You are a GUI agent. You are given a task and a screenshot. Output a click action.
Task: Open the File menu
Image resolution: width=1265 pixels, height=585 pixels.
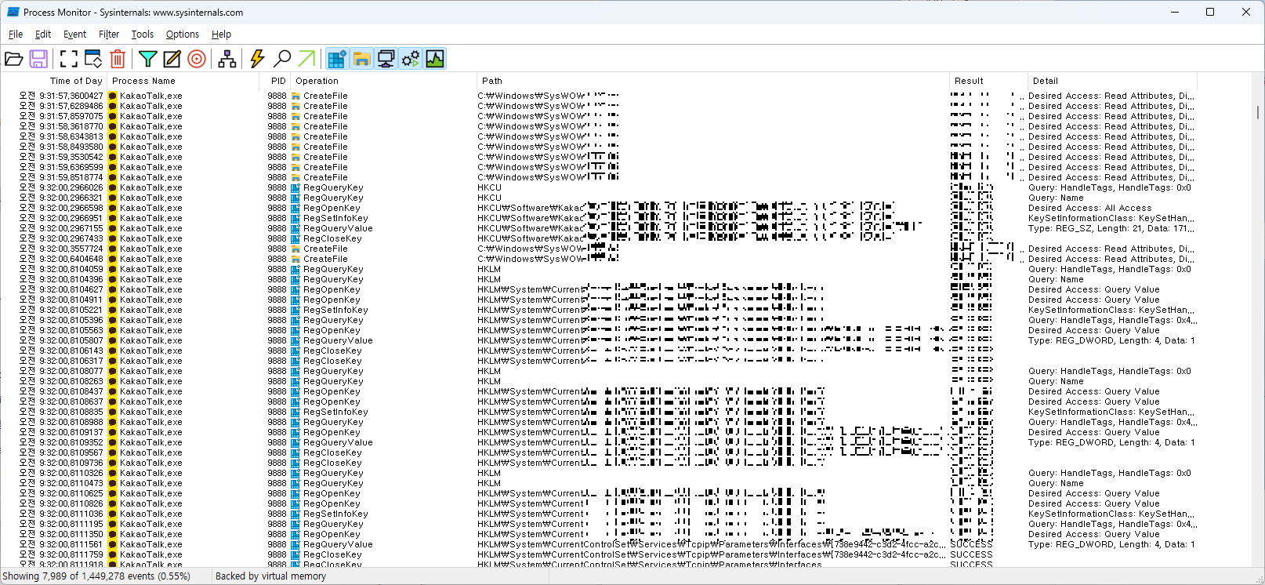tap(16, 35)
